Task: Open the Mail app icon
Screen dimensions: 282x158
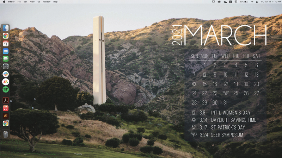Action: [6, 51]
